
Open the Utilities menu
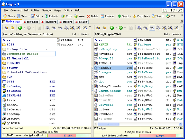(35, 11)
